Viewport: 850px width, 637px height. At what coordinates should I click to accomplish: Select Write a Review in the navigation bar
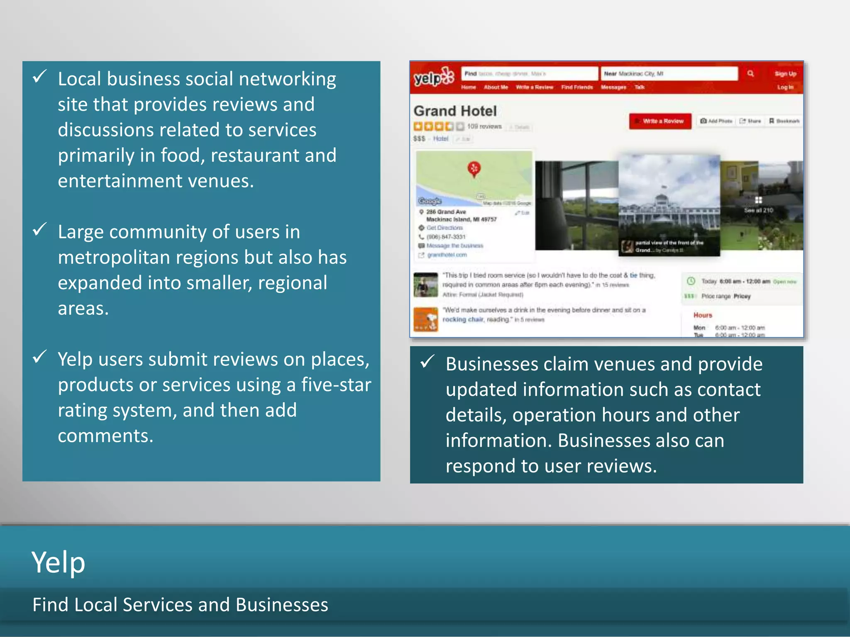[535, 87]
